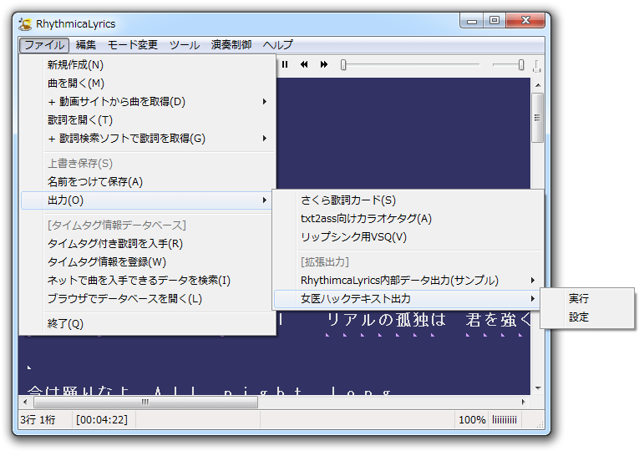The image size is (639, 451).
Task: Open the ツール menu
Action: (x=185, y=45)
